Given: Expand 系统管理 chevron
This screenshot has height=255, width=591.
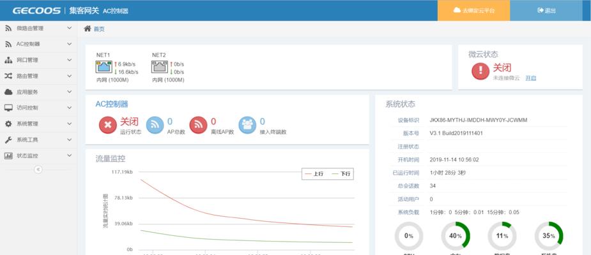Looking at the screenshot, I should point(70,124).
